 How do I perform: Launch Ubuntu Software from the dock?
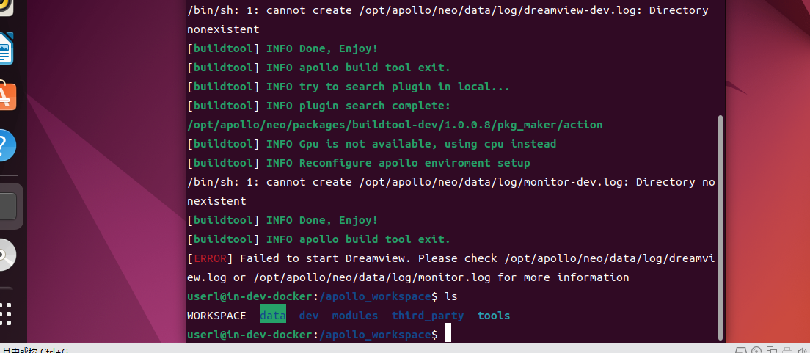6,95
